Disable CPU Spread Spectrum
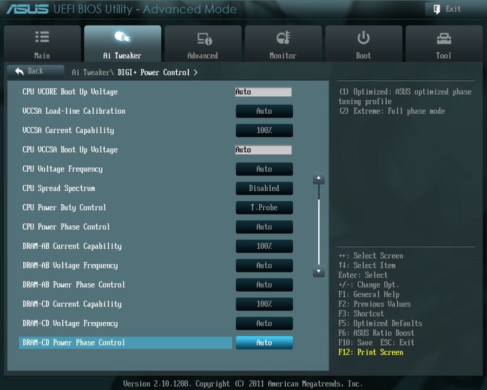Screen dimensions: 487x390 [264, 188]
